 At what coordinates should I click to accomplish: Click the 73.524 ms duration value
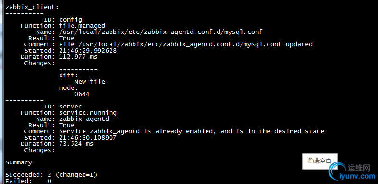(x=76, y=144)
